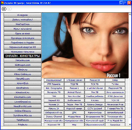
Task: Open the Nat. Geographic channel
Action: tap(54, 88)
